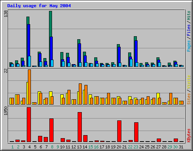
Task: Select the tallest orange Sites bar for day 4
Action: tap(29, 87)
